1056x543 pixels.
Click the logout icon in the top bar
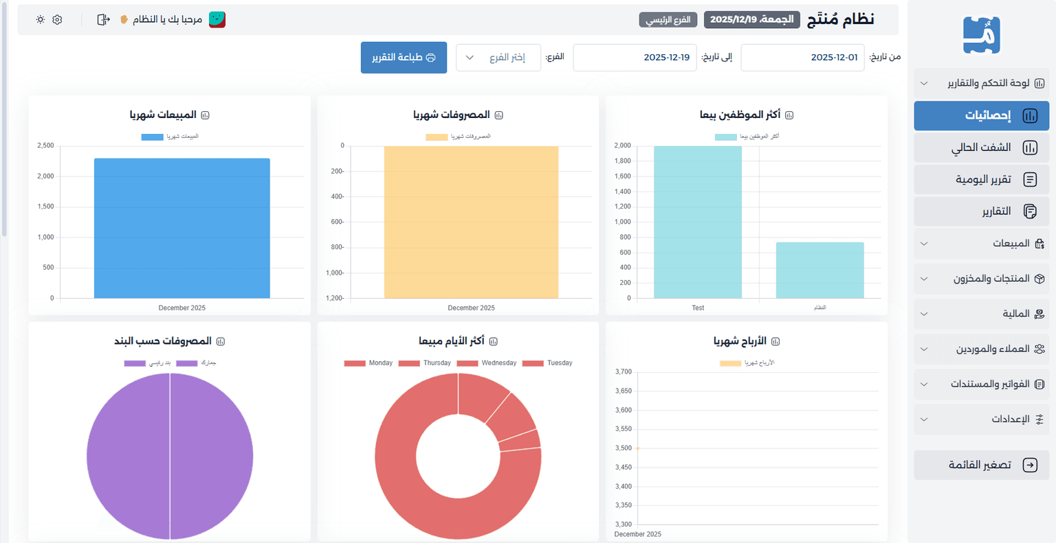click(x=103, y=20)
